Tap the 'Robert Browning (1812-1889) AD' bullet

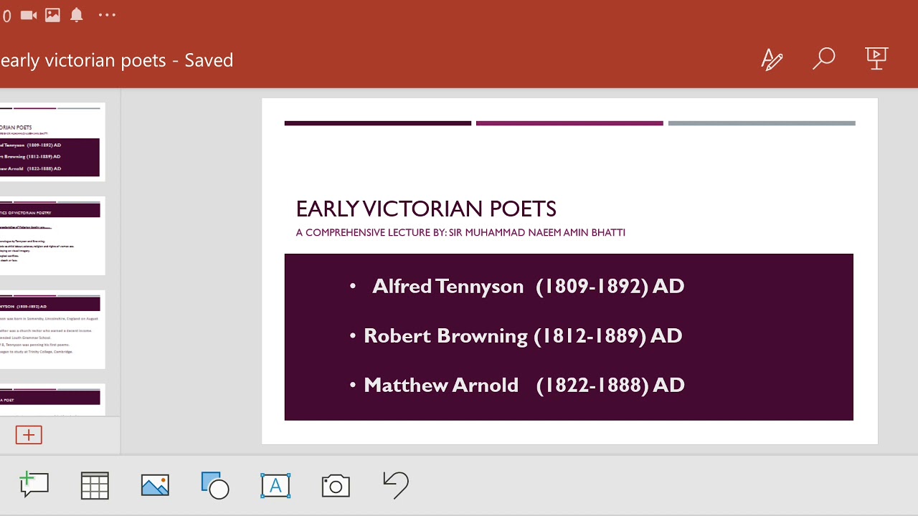pos(516,335)
